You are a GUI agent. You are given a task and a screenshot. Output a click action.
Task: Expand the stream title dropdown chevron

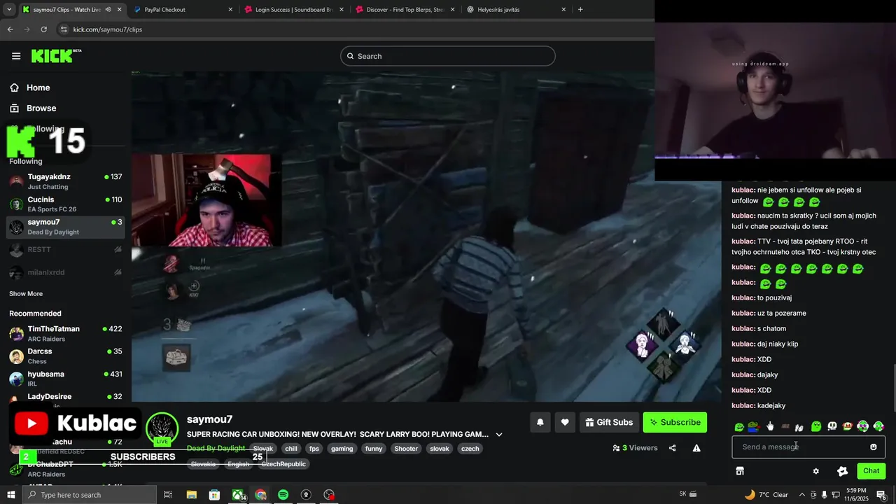[499, 435]
